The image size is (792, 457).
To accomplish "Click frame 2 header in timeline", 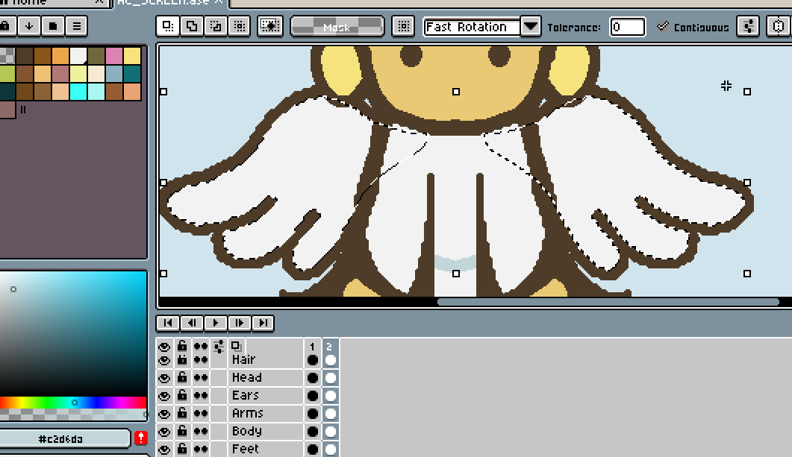I will [x=330, y=347].
